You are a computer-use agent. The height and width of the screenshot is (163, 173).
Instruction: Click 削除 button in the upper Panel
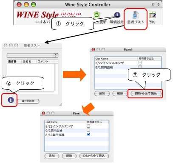(120, 94)
